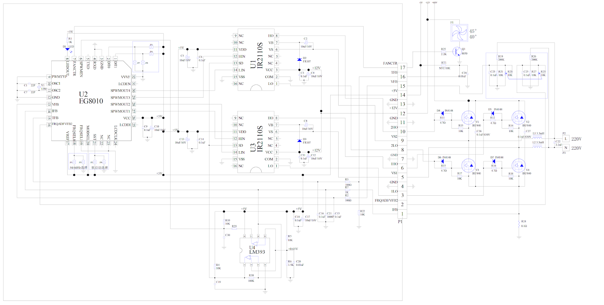604x305 pixels.
Task: Click the 0.1uF/630V label of C26
Action: click(483, 135)
